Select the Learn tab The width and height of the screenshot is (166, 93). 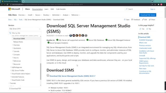click(x=46, y=9)
